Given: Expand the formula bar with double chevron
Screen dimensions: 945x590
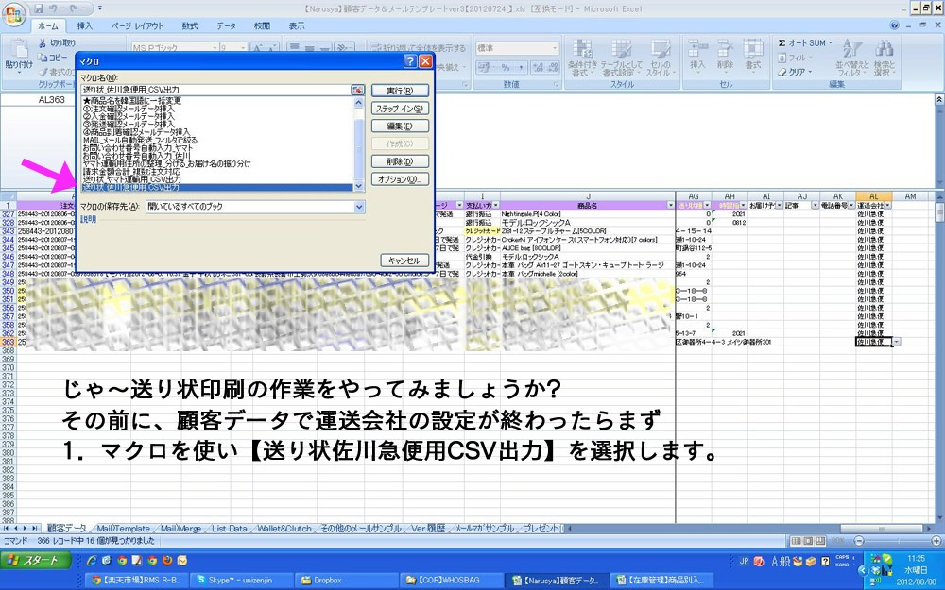Looking at the screenshot, I should [x=939, y=99].
